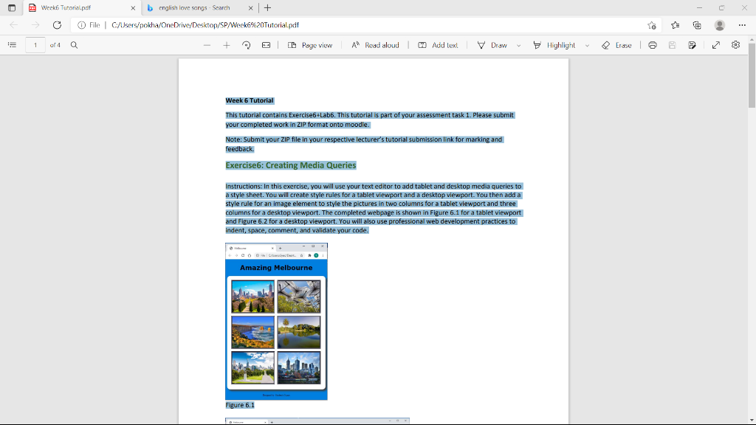Zoom in on the PDF
Image resolution: width=756 pixels, height=425 pixels.
tap(226, 45)
